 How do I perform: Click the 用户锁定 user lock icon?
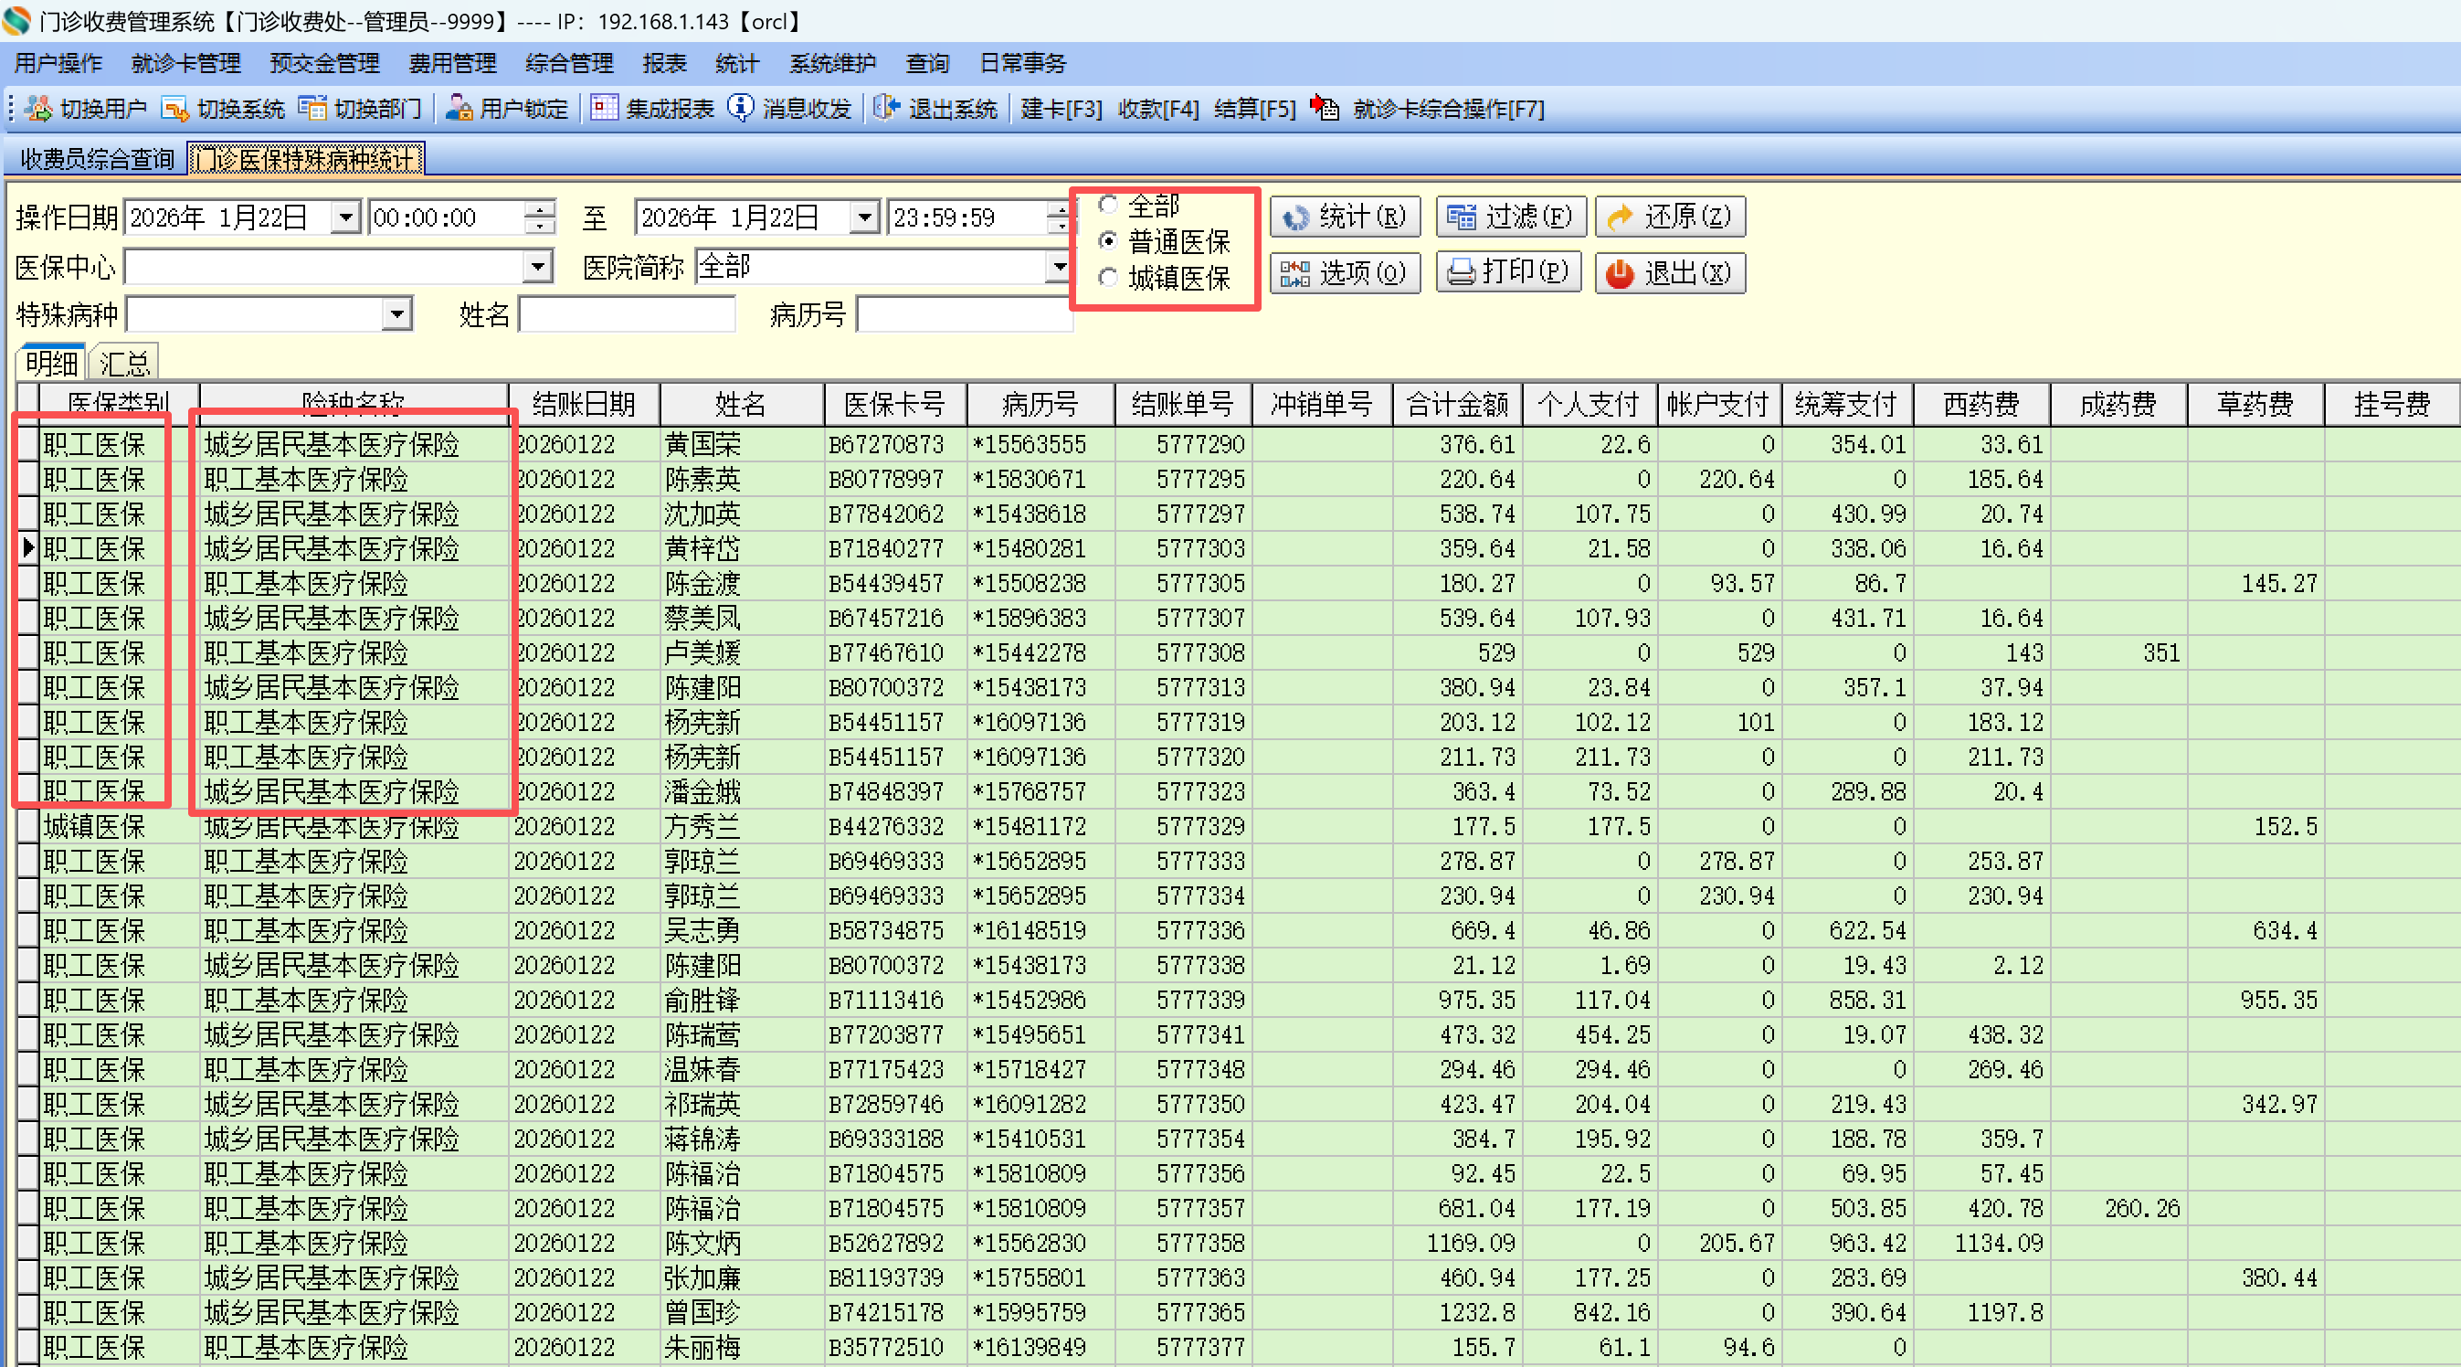point(459,108)
